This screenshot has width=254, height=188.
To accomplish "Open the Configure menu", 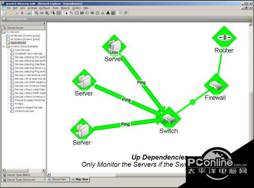I will [x=45, y=8].
